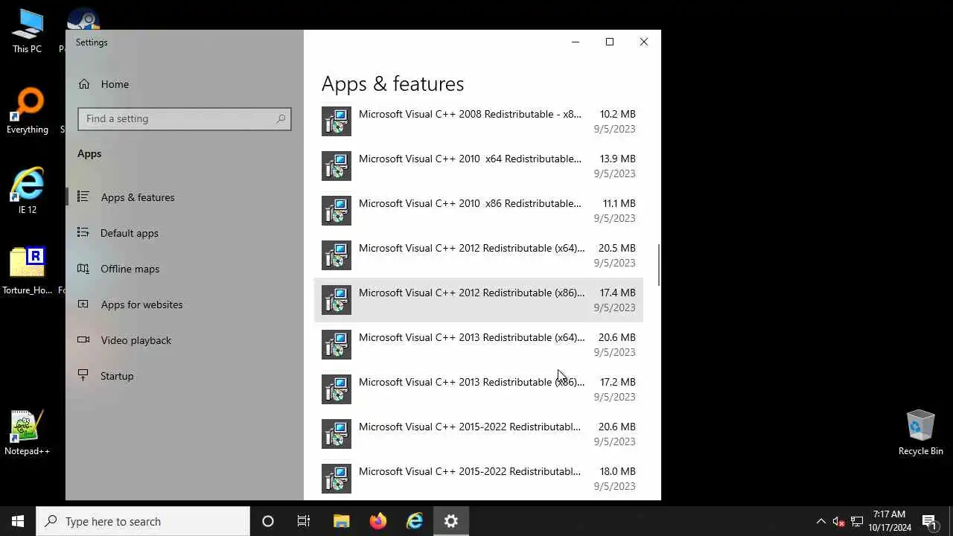
Task: Click icon of Visual C++ 2013 (x86) entry
Action: coord(337,389)
